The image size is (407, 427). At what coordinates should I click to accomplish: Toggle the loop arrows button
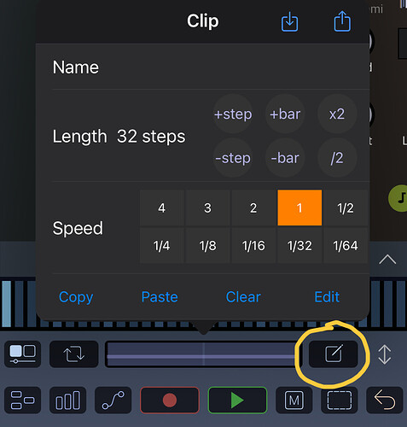tap(74, 354)
